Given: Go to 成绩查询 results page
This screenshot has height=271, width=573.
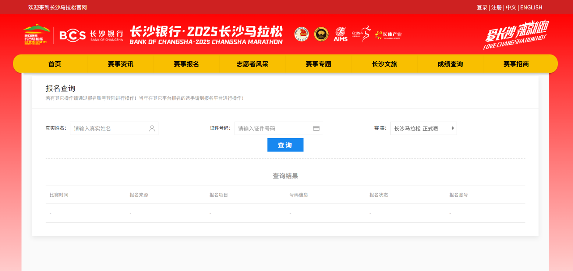Looking at the screenshot, I should [x=450, y=64].
